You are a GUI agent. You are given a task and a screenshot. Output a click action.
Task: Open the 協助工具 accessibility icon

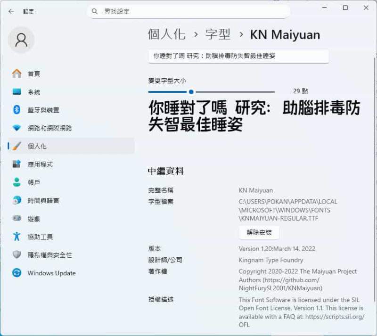coord(16,237)
